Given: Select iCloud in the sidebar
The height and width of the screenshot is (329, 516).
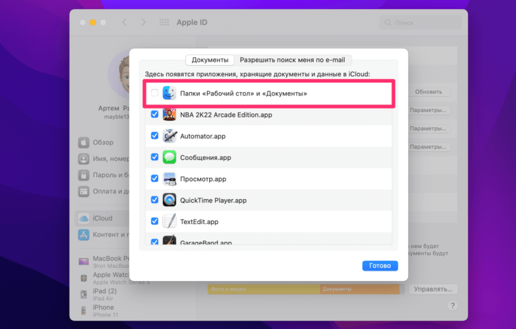Looking at the screenshot, I should (x=103, y=218).
